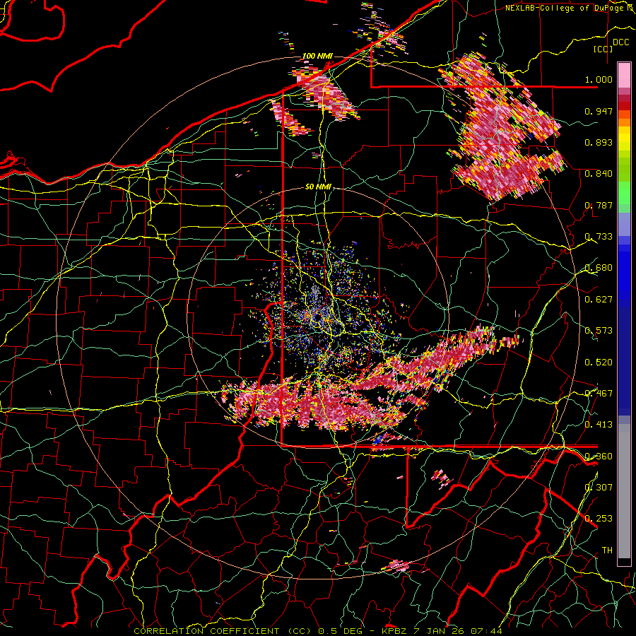Click the 0.573 scale value
Viewport: 636px width, 636px height.
point(599,331)
